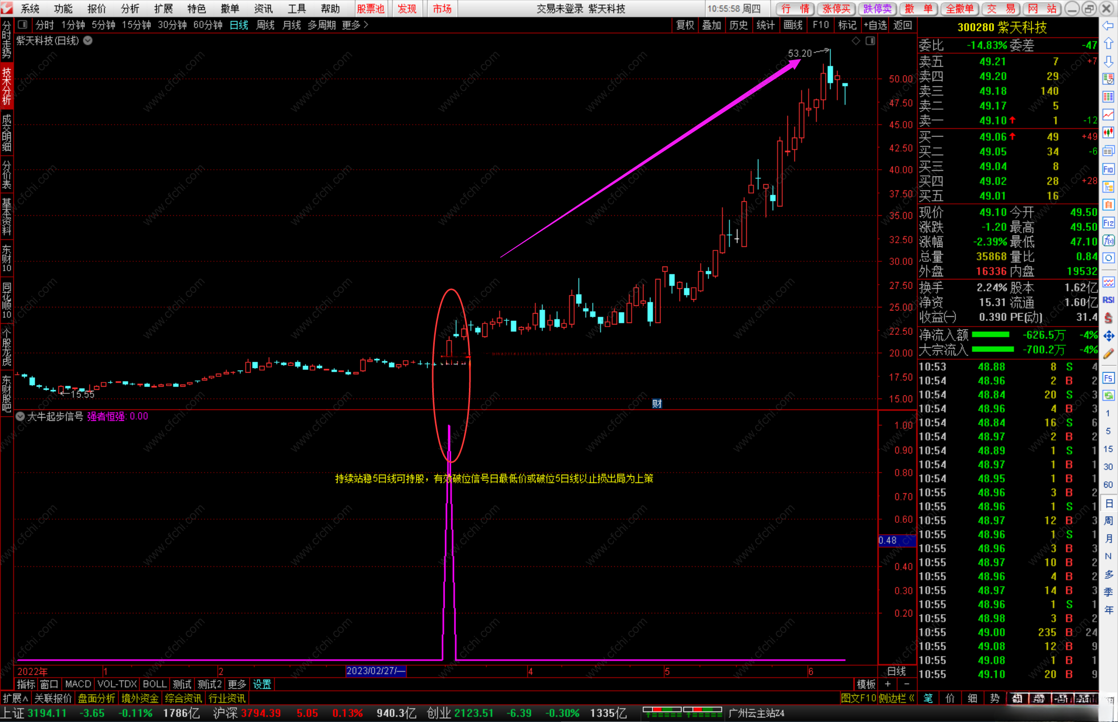Click the four-way move arrows icon
Screen dimensions: 1118x722
pos(1108,336)
